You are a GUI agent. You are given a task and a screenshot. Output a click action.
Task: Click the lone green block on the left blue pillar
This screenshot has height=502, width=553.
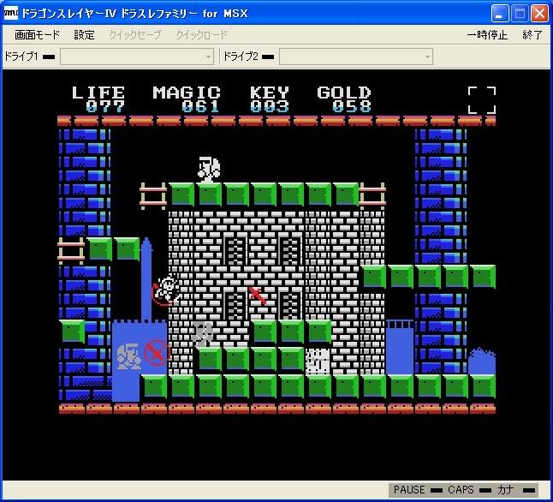72,332
